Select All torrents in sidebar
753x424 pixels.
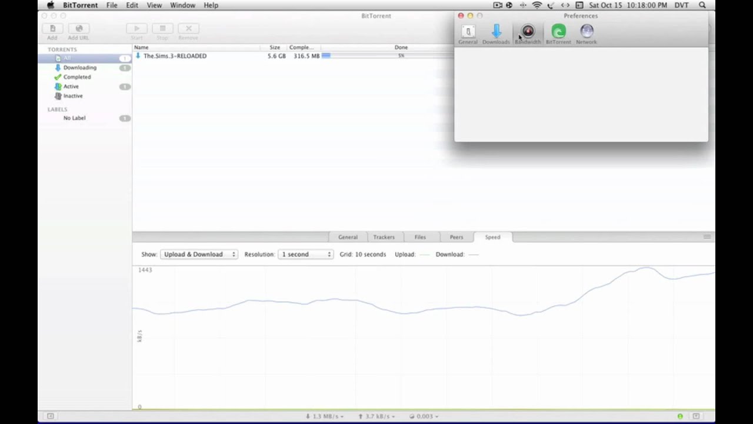85,58
